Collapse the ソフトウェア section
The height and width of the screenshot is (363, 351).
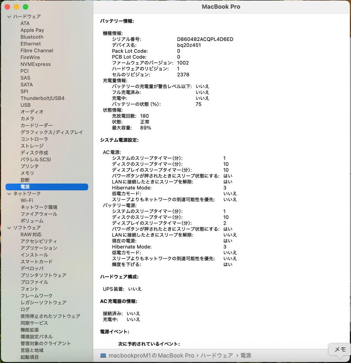[x=9, y=228]
